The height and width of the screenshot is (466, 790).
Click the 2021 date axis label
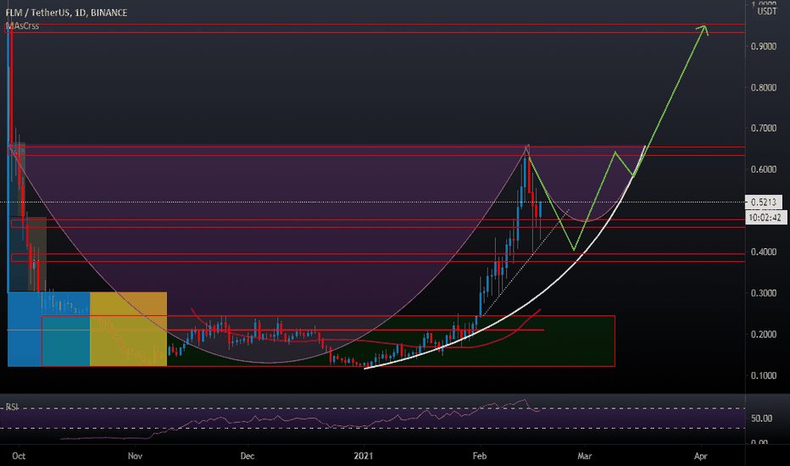pos(364,456)
